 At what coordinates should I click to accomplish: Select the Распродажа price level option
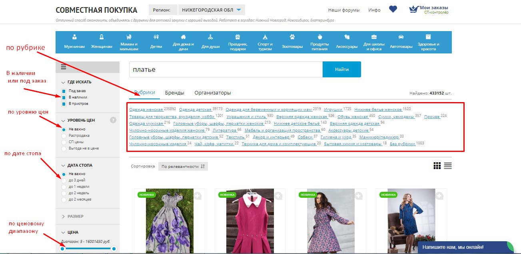click(x=64, y=136)
